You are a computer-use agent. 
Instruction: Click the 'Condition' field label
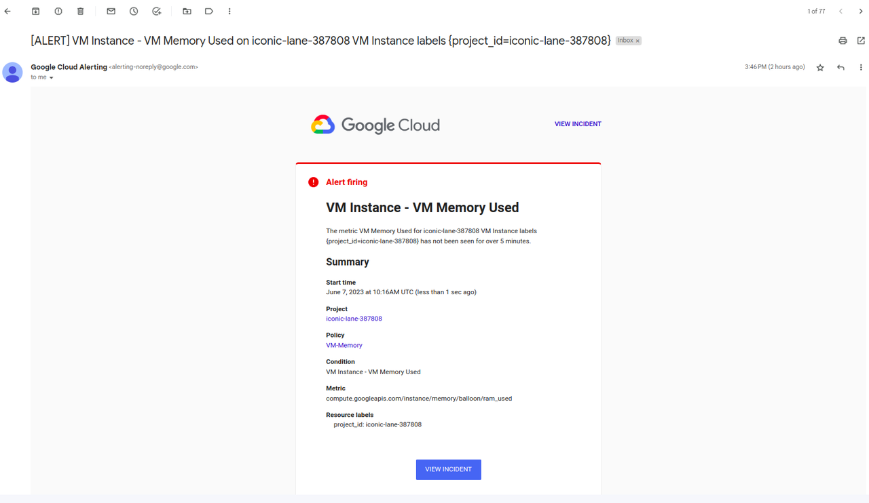340,362
